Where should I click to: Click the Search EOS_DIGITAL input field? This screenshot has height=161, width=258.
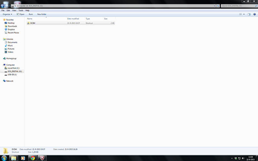click(237, 6)
